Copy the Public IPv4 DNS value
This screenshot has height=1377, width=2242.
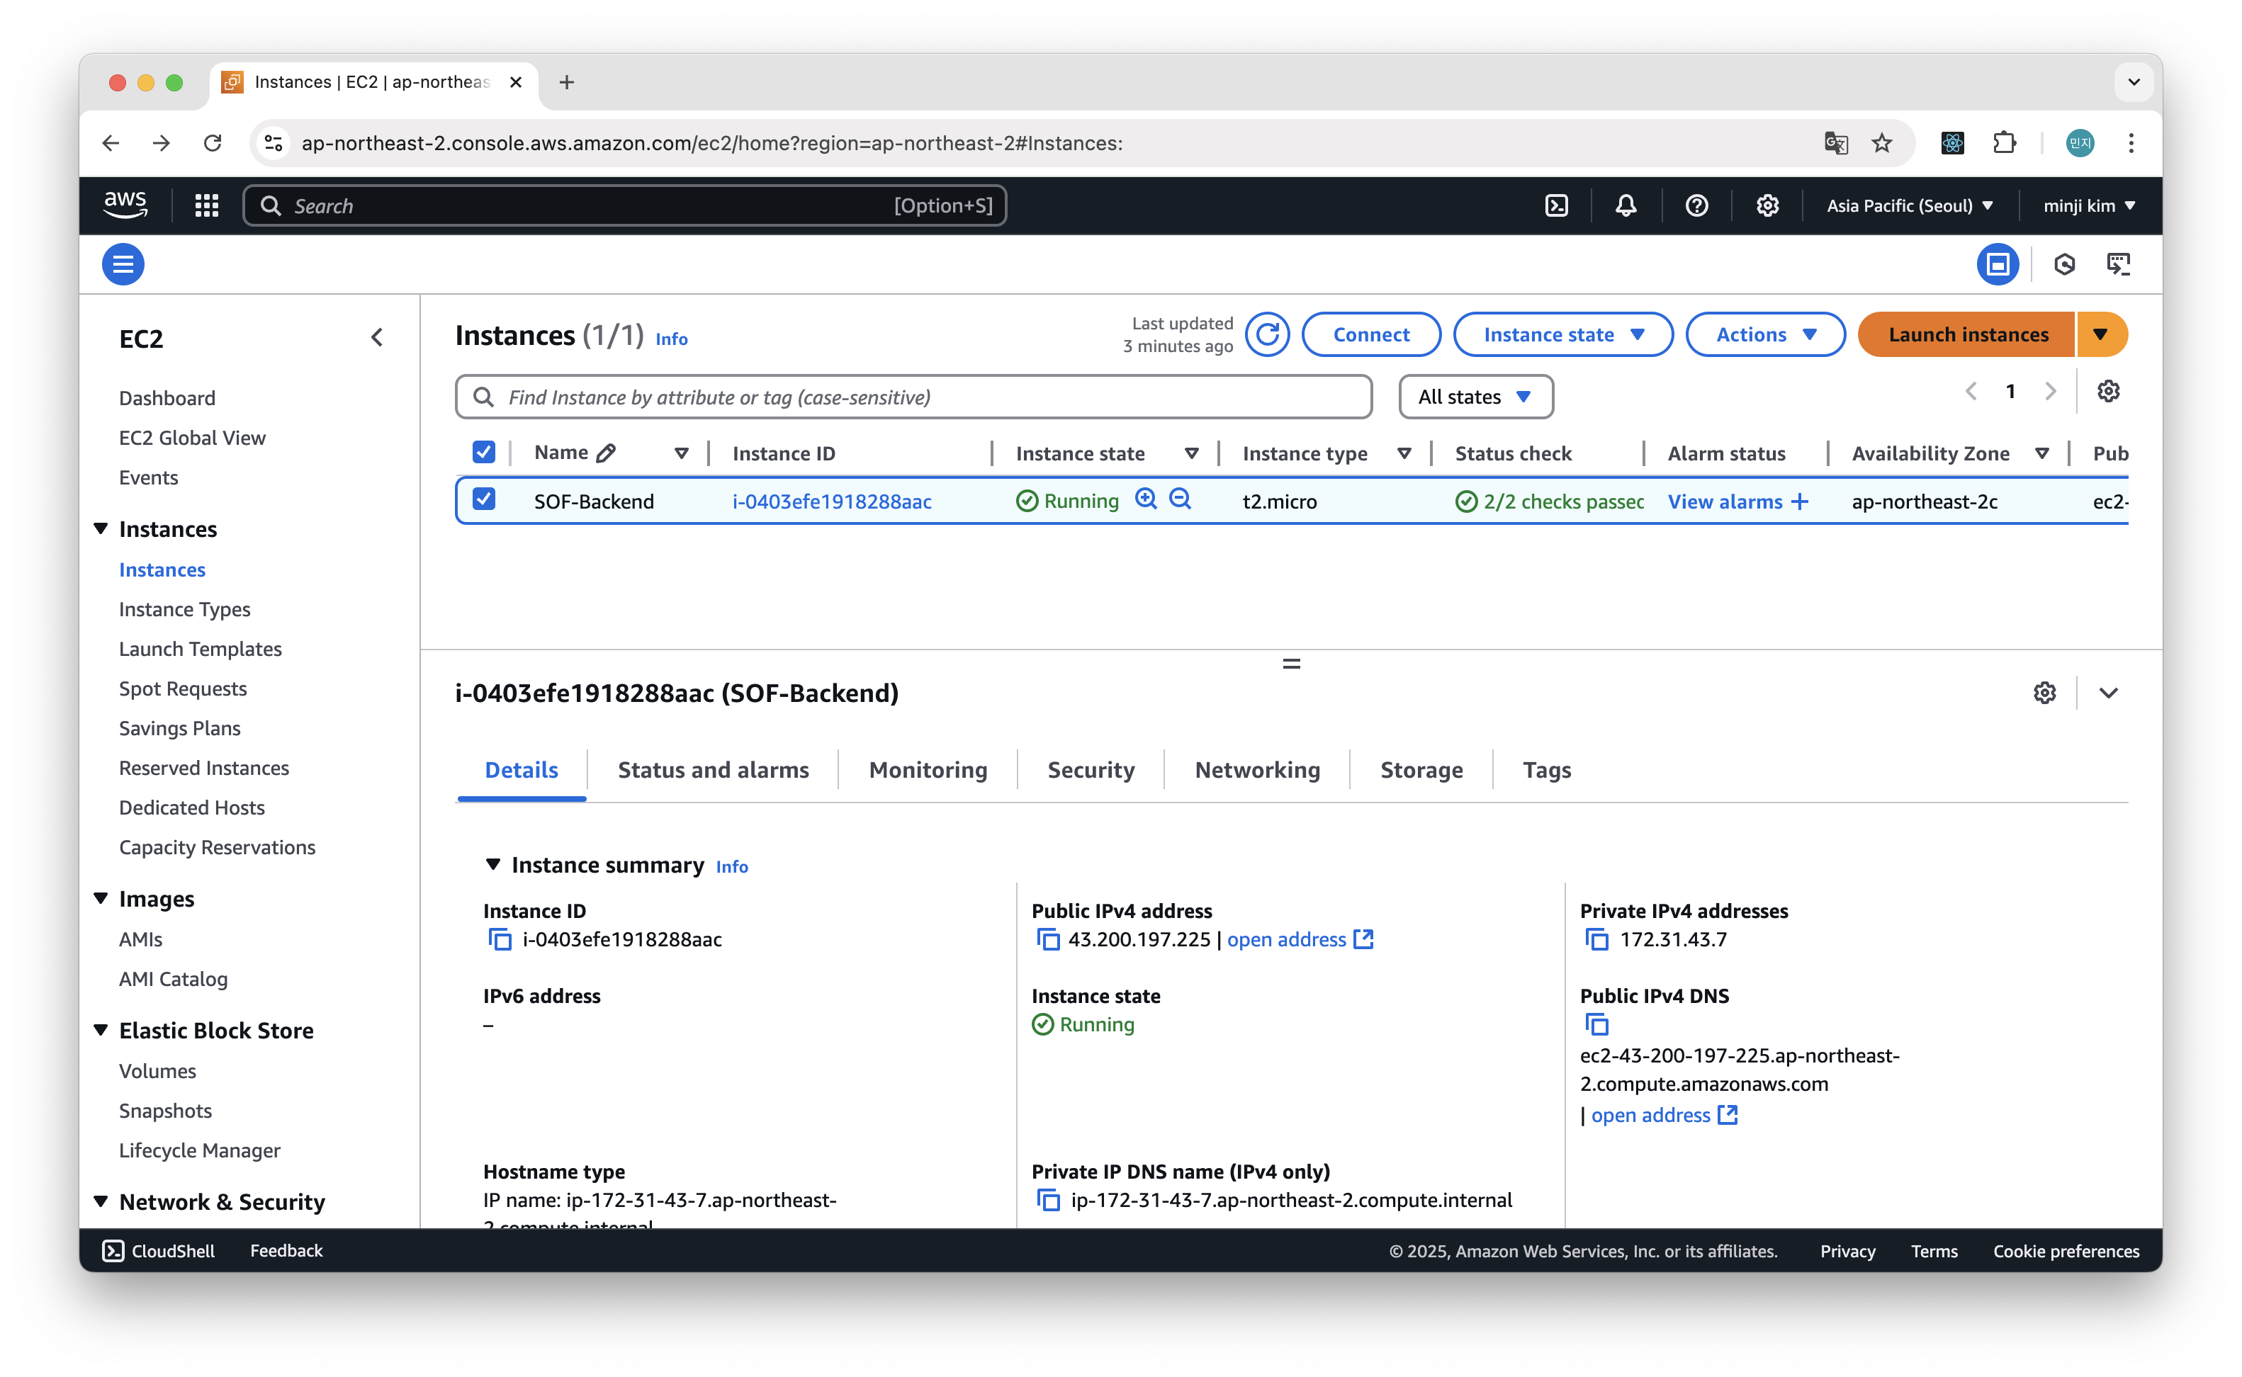[x=1597, y=1024]
